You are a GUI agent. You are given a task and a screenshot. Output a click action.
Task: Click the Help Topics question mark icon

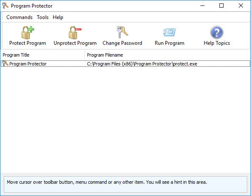pos(217,33)
